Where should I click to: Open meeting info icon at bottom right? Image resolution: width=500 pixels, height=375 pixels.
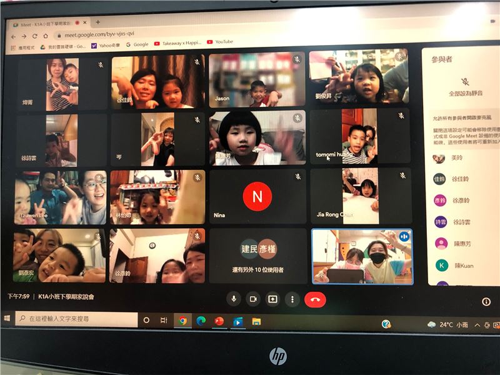point(486,302)
